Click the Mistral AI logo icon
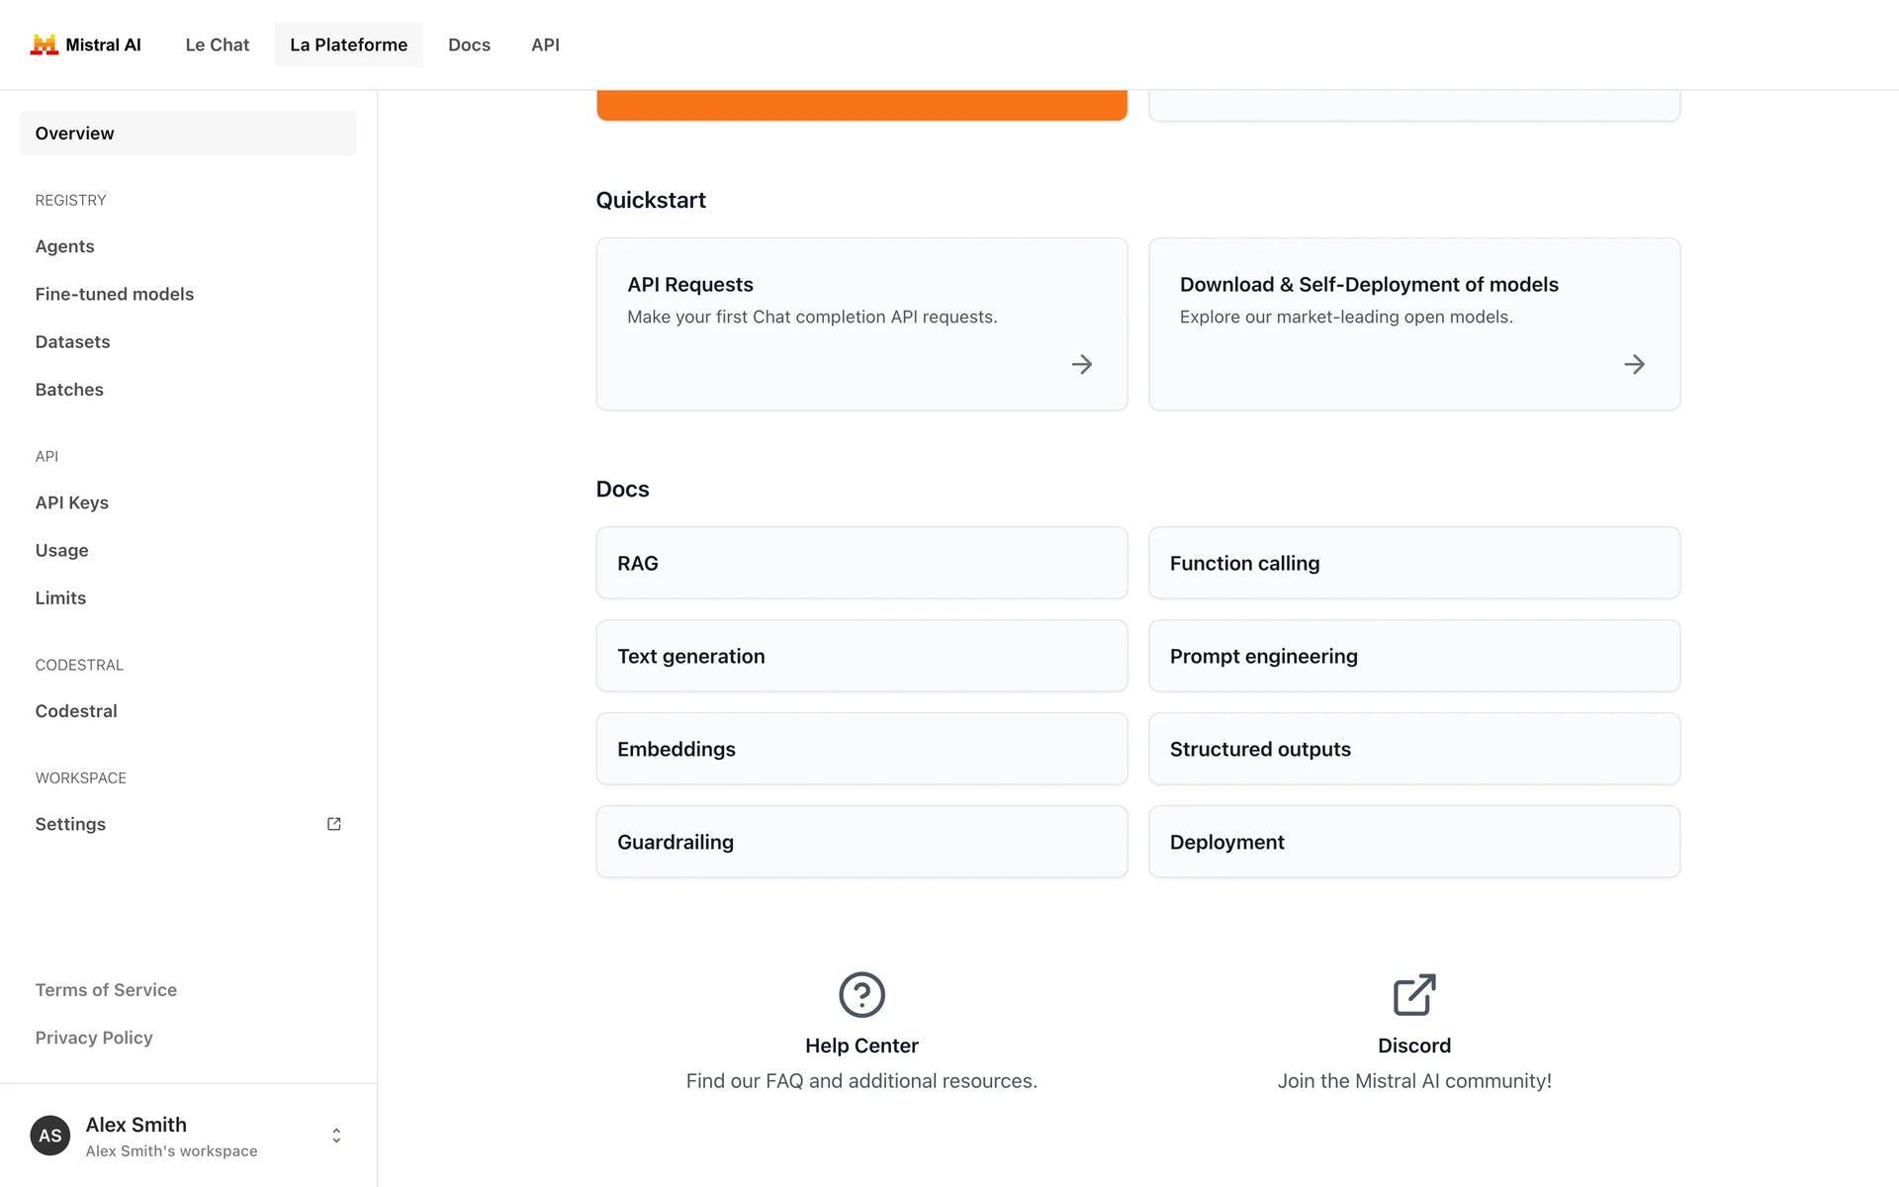The height and width of the screenshot is (1187, 1899). tap(44, 45)
